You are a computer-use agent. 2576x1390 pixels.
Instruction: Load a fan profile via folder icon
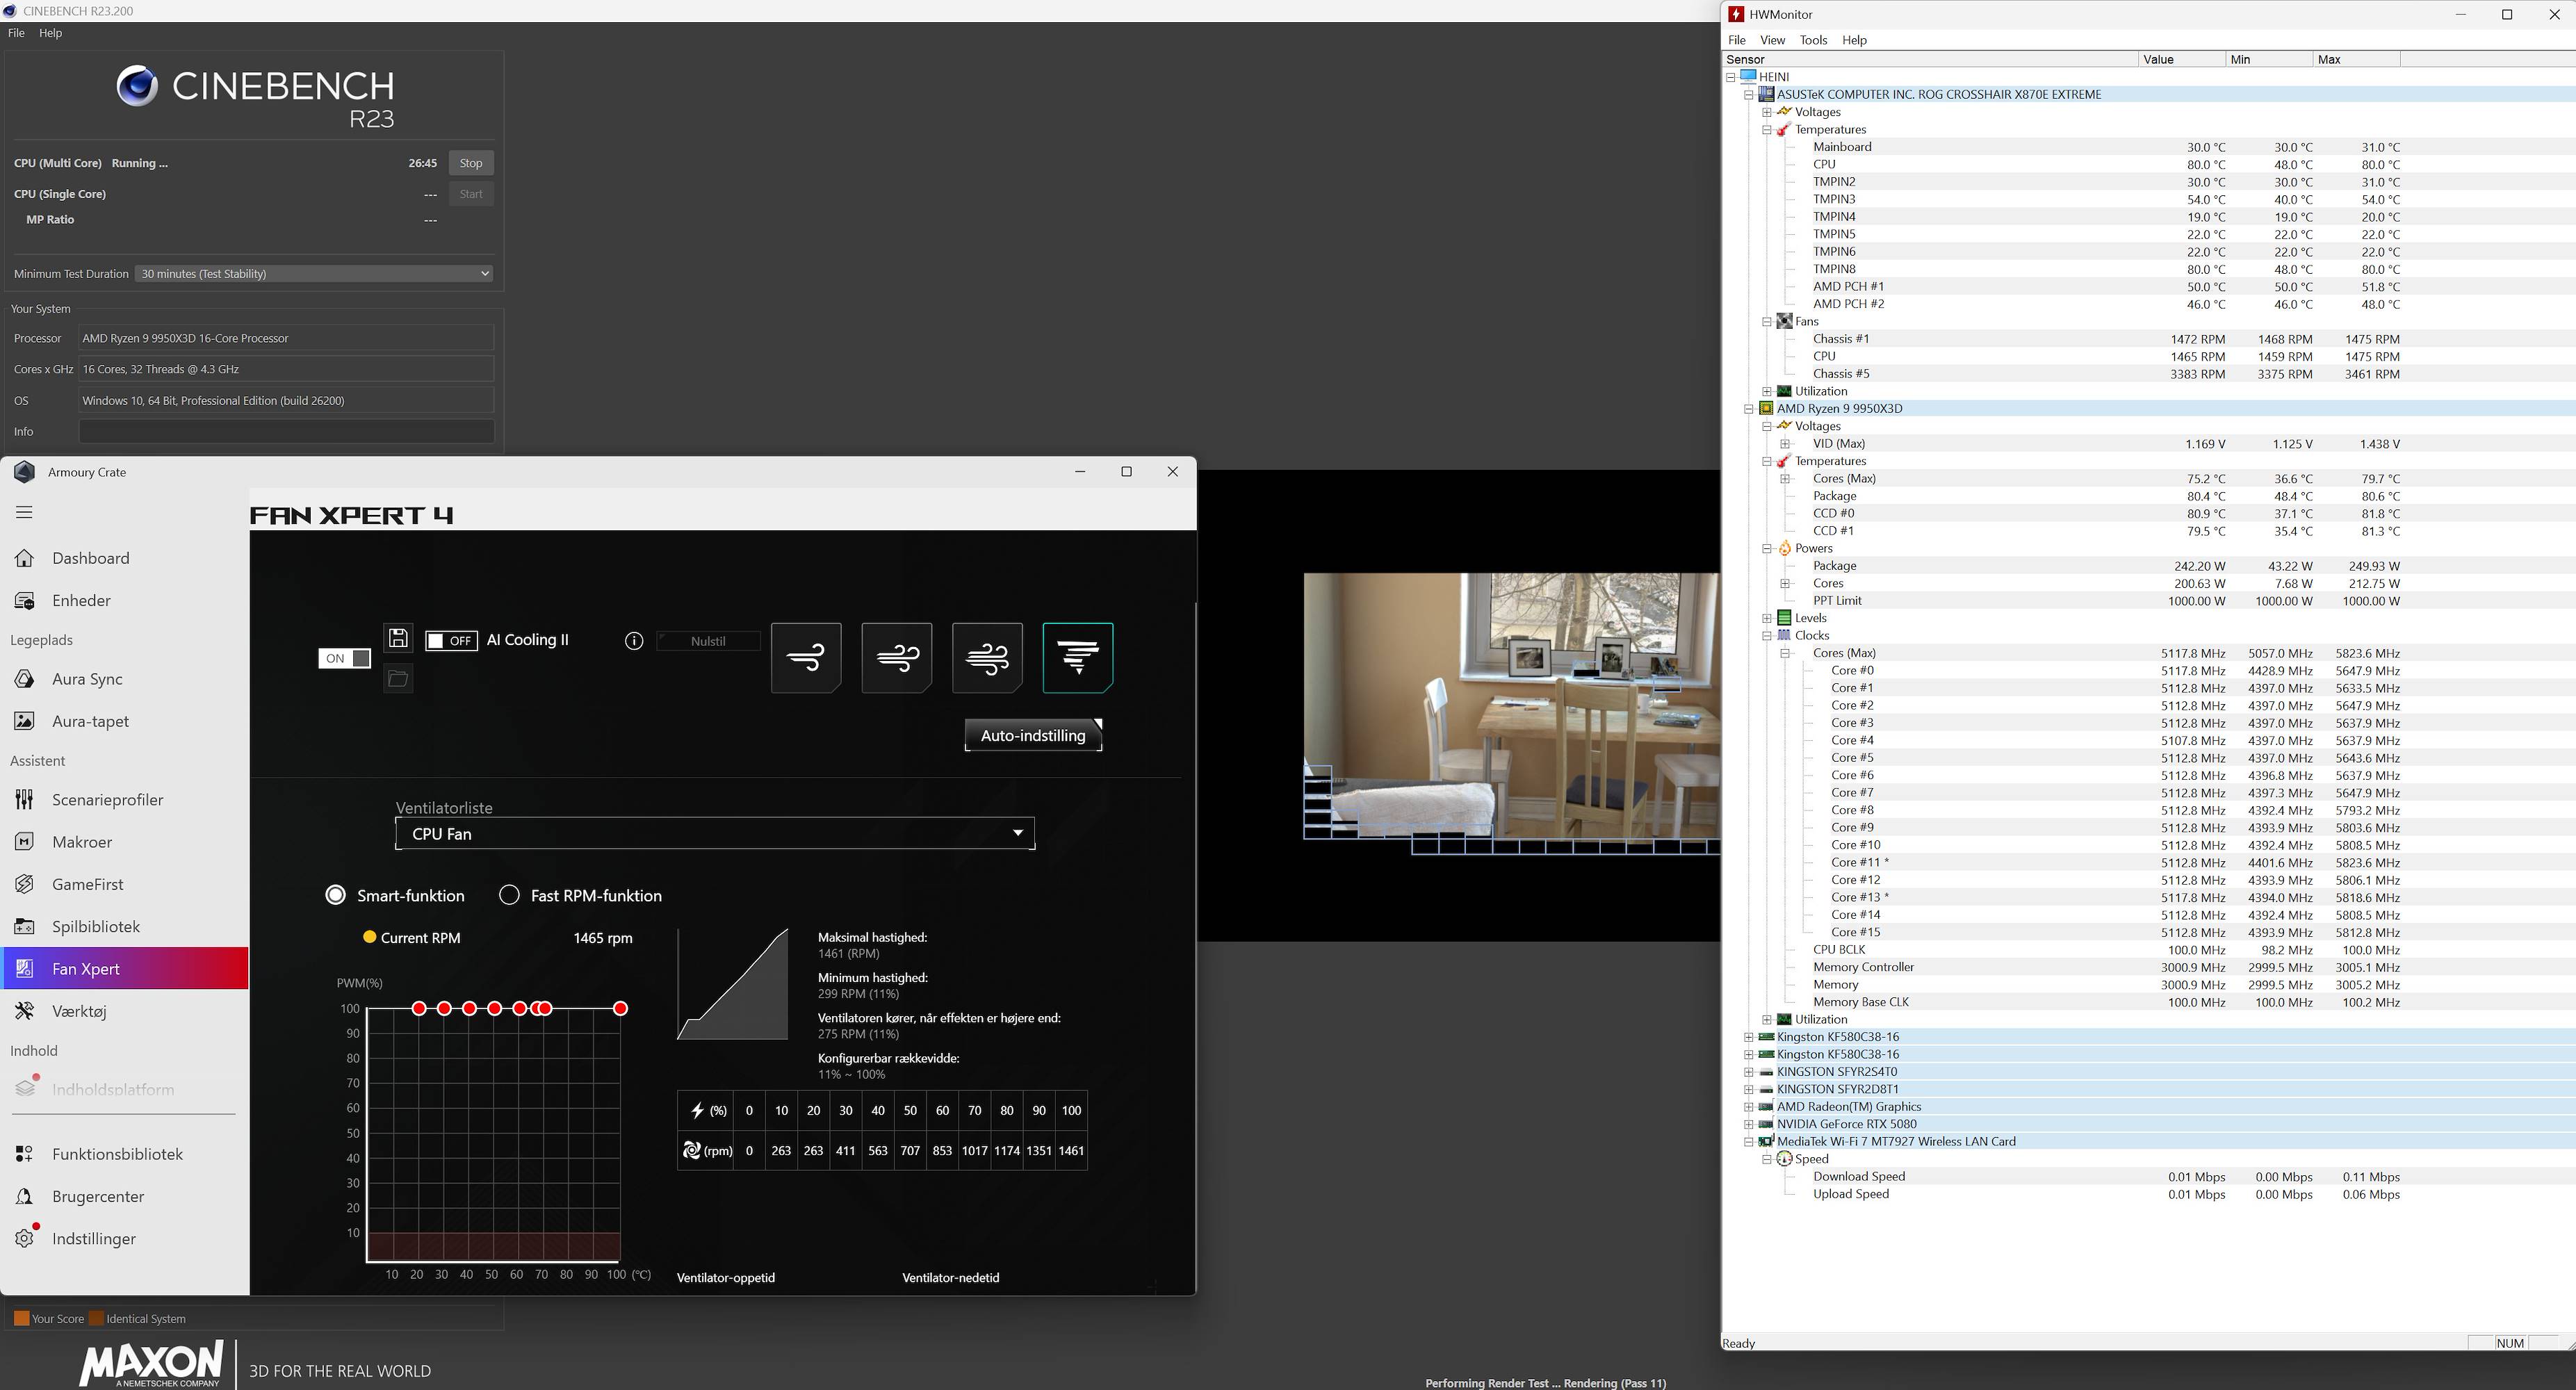point(398,679)
